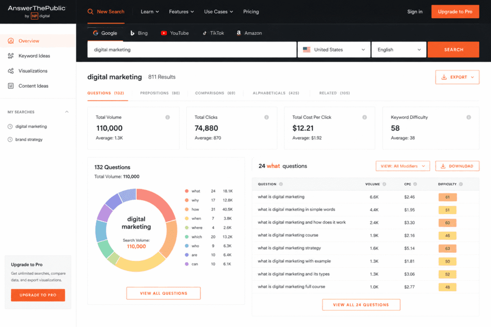
Task: Open brand strategy saved search
Action: [29, 140]
